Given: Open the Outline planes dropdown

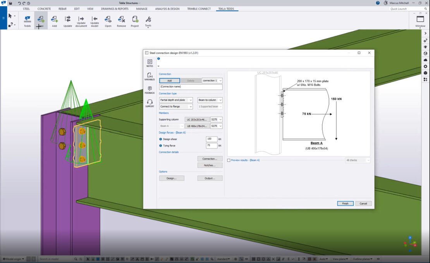Looking at the screenshot, I should point(363,259).
